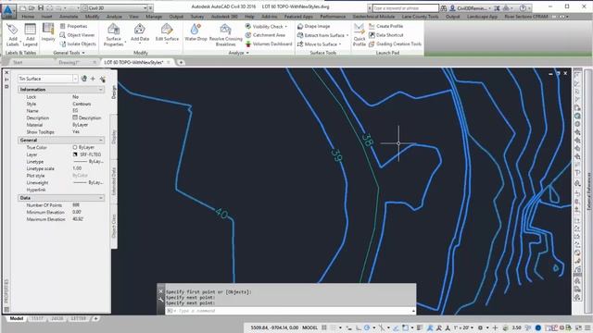
Task: Open command line customize wrench
Action: pos(160,300)
